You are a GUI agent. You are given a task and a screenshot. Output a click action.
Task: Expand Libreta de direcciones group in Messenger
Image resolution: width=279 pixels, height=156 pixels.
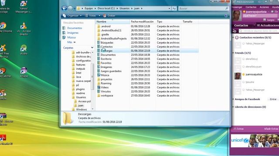233,107
